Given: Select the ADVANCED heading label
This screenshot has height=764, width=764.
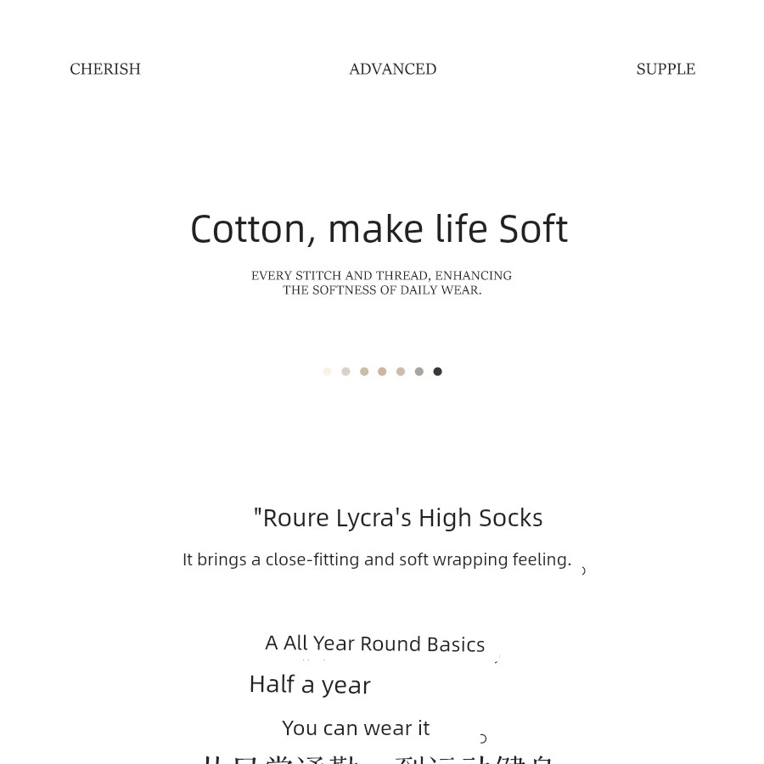Looking at the screenshot, I should pyautogui.click(x=392, y=69).
